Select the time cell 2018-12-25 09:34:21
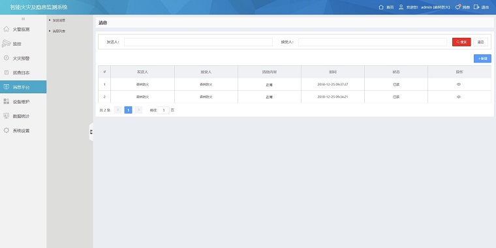Screen dimensions: 496x248 click(x=333, y=97)
